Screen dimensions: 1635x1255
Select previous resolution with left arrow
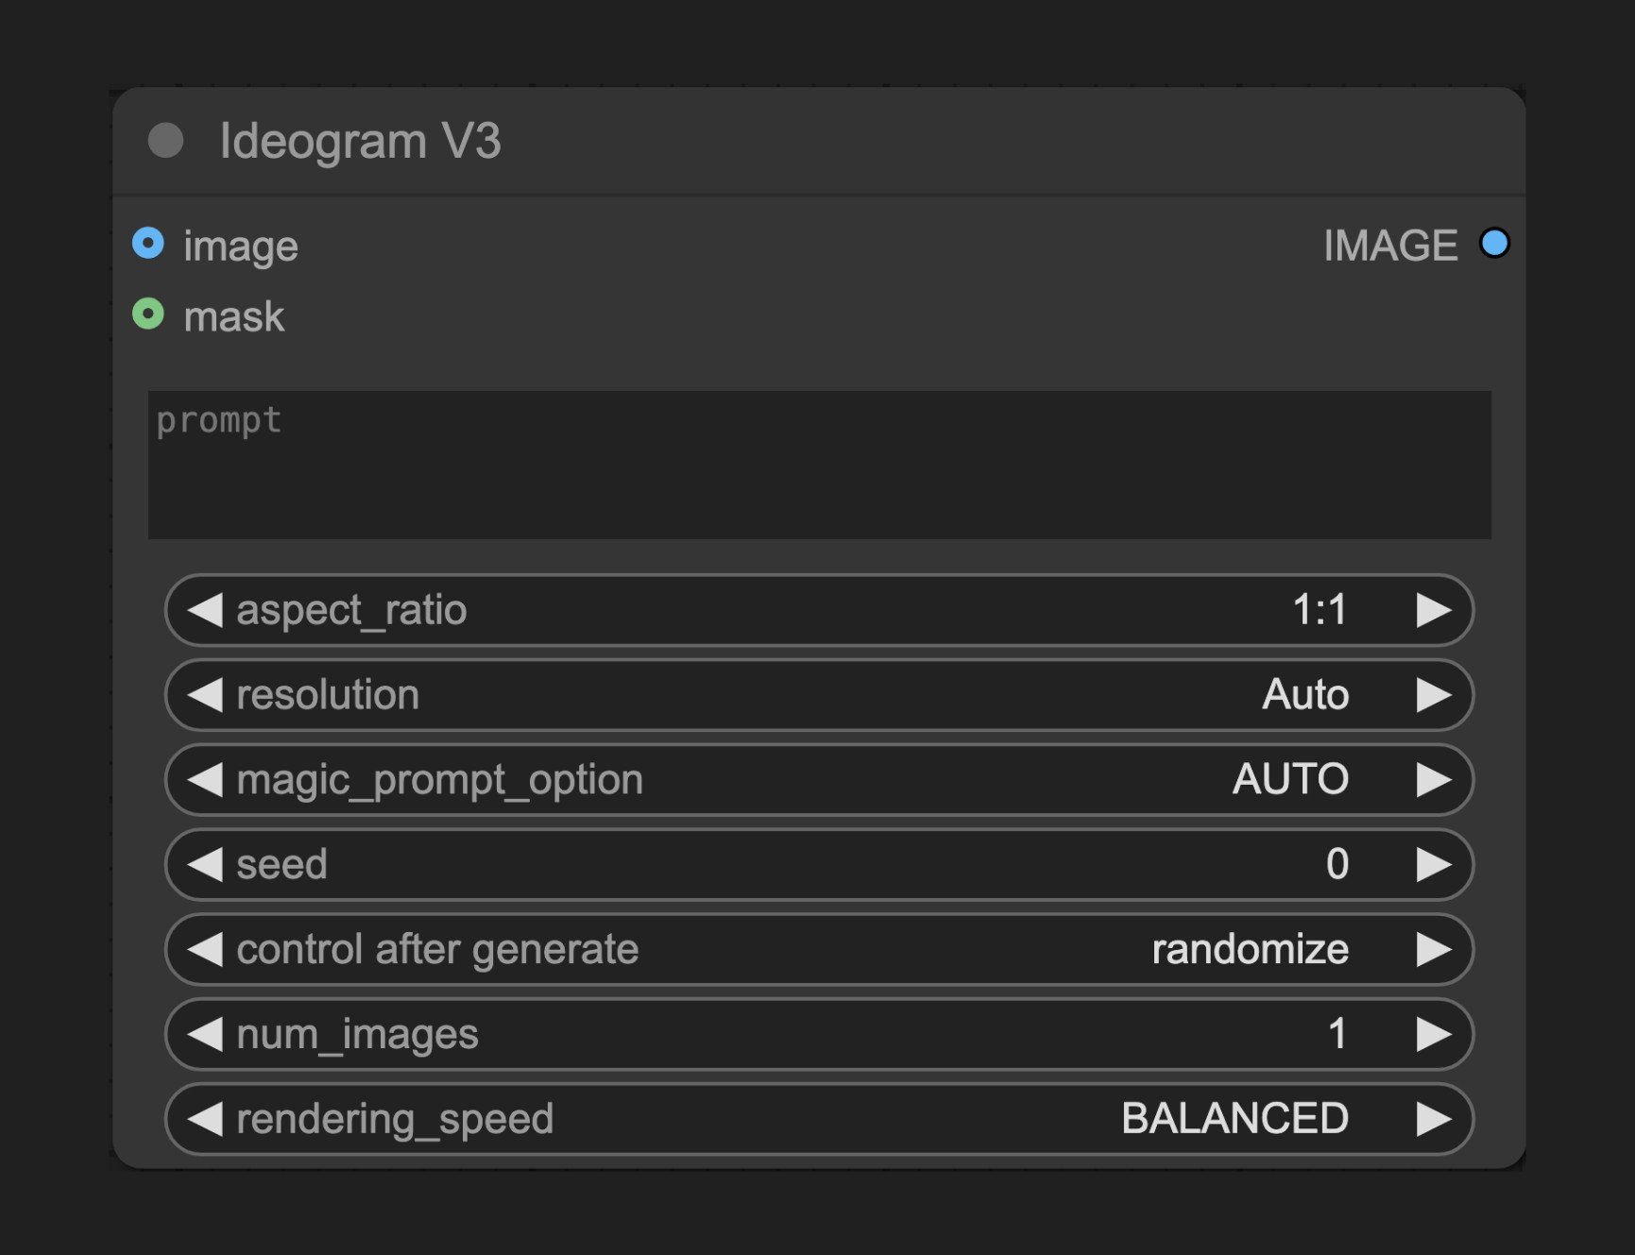(204, 695)
